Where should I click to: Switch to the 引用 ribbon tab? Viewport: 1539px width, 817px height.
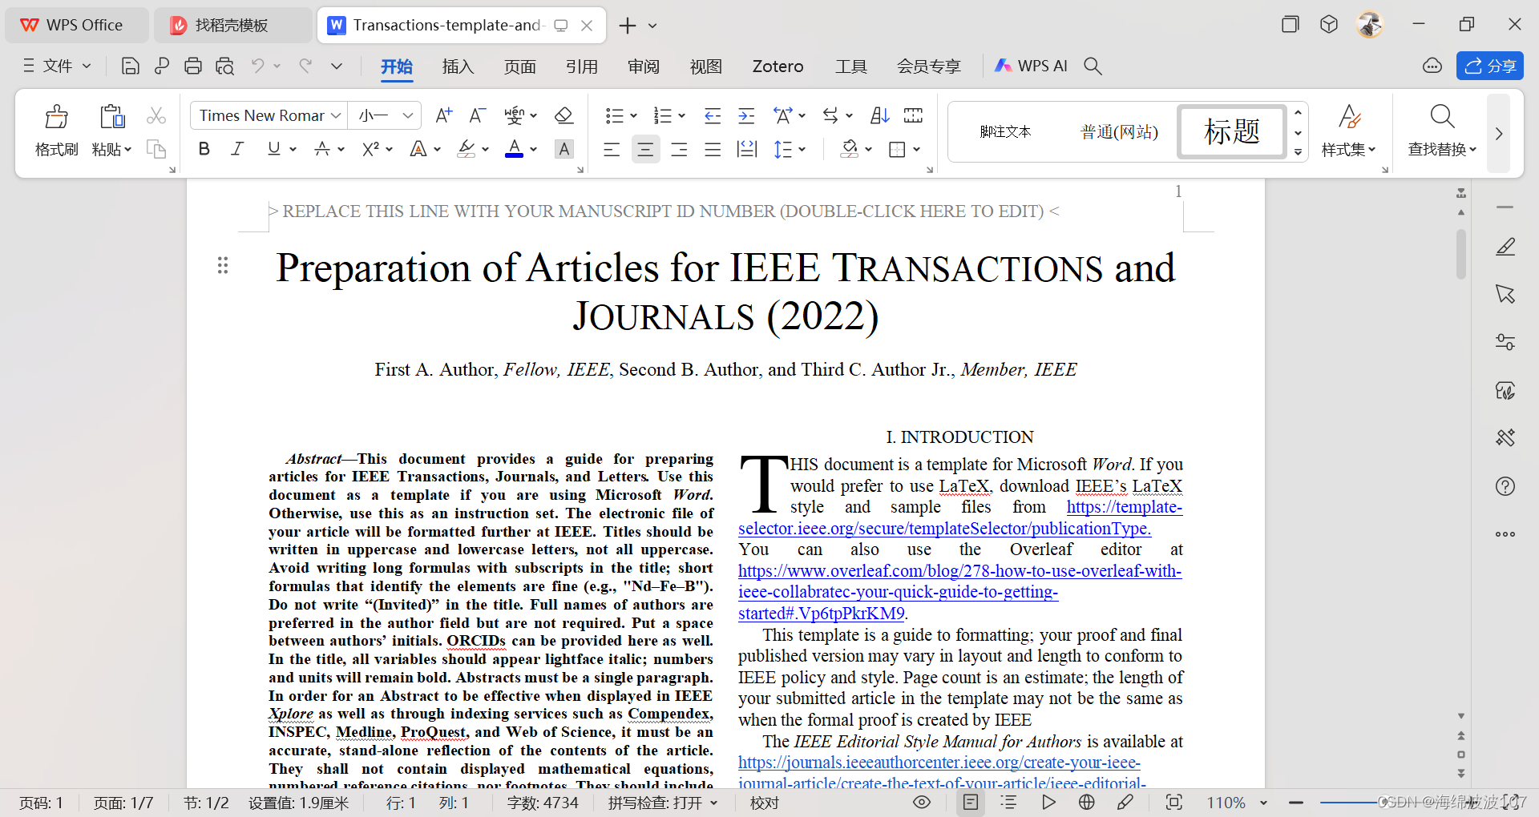tap(581, 66)
